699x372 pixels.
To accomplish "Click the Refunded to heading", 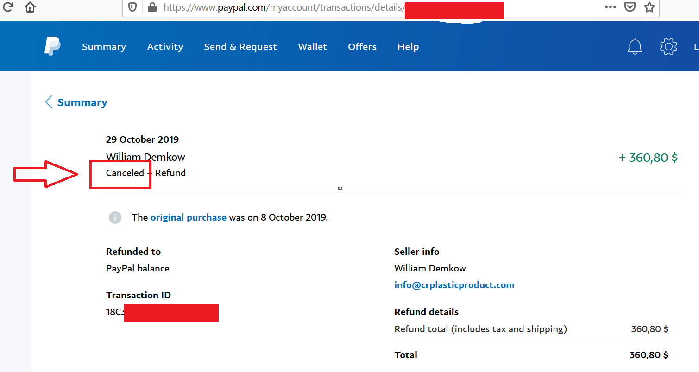I will point(133,252).
